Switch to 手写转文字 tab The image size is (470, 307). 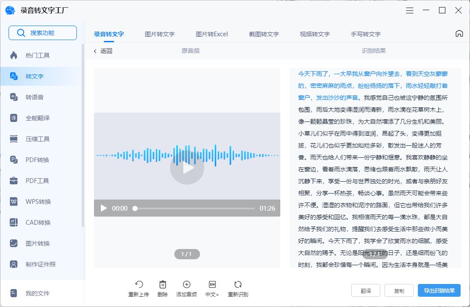pos(366,34)
